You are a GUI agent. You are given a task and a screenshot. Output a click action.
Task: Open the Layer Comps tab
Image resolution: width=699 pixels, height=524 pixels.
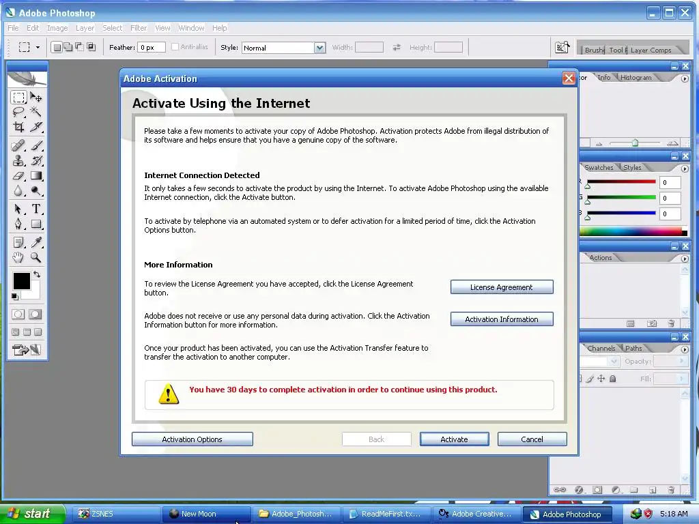tap(651, 50)
